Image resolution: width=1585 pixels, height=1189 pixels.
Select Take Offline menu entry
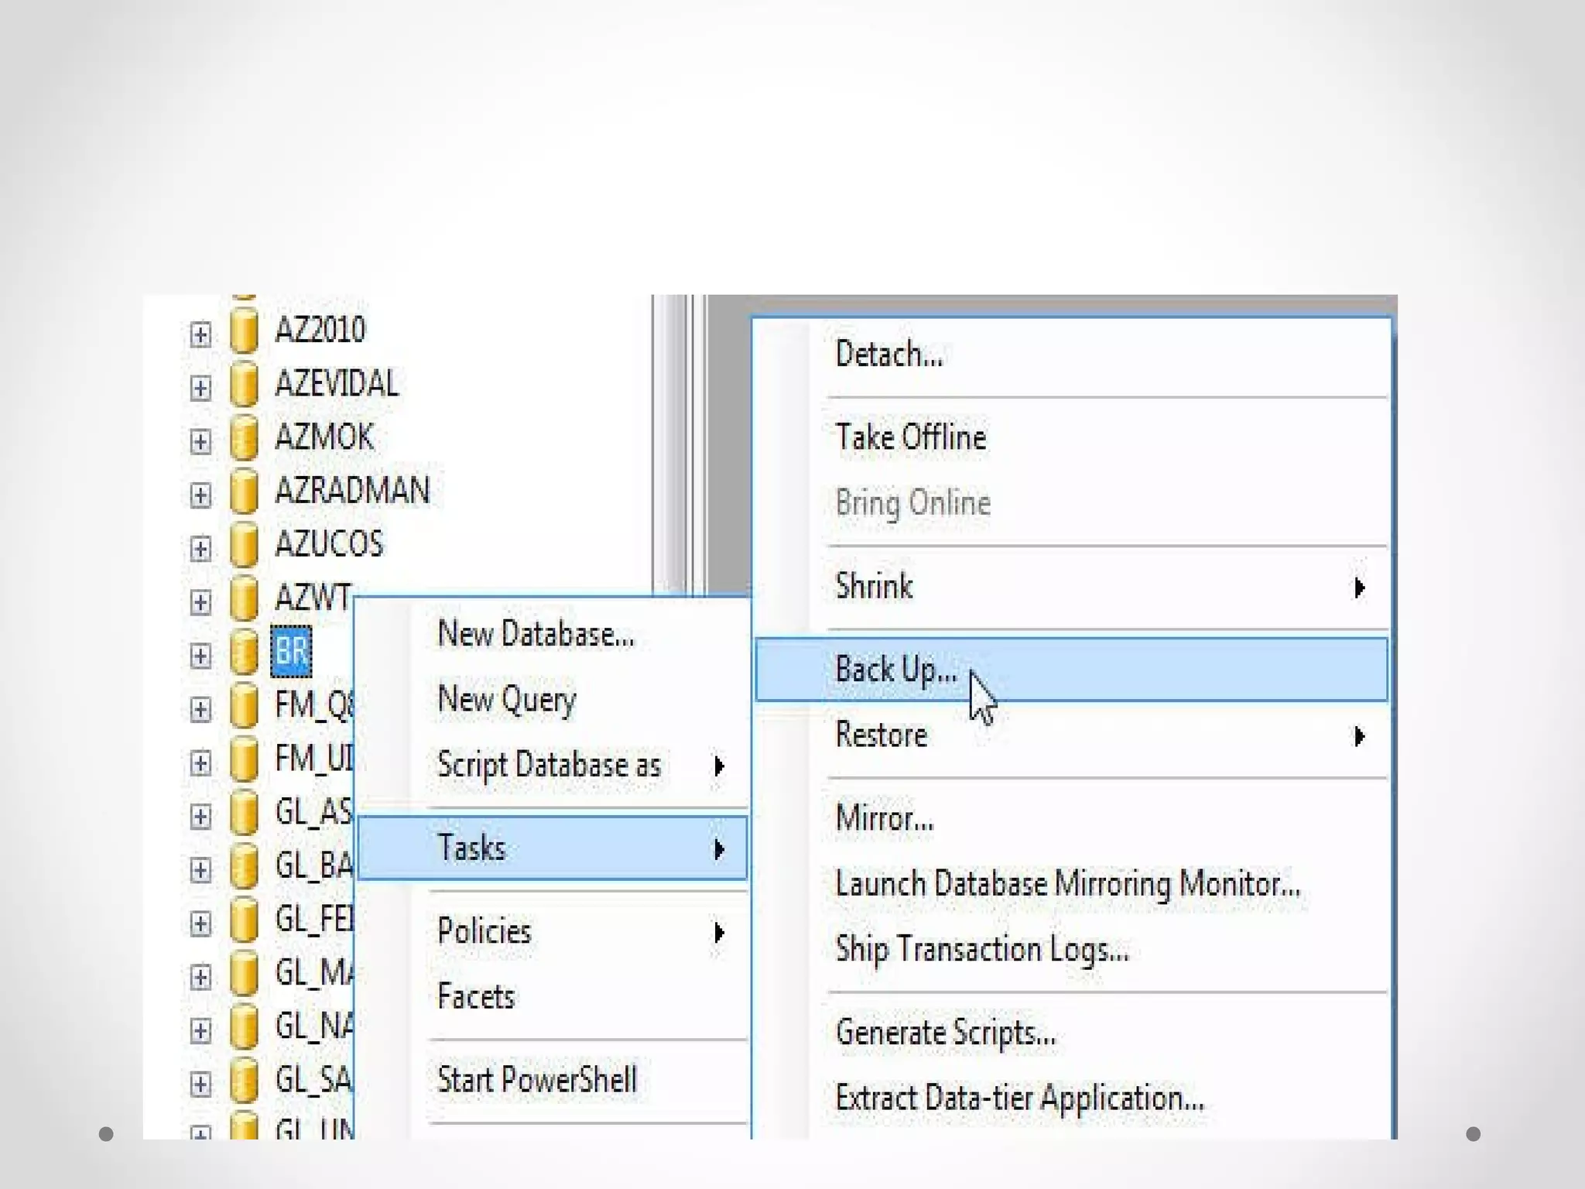911,438
